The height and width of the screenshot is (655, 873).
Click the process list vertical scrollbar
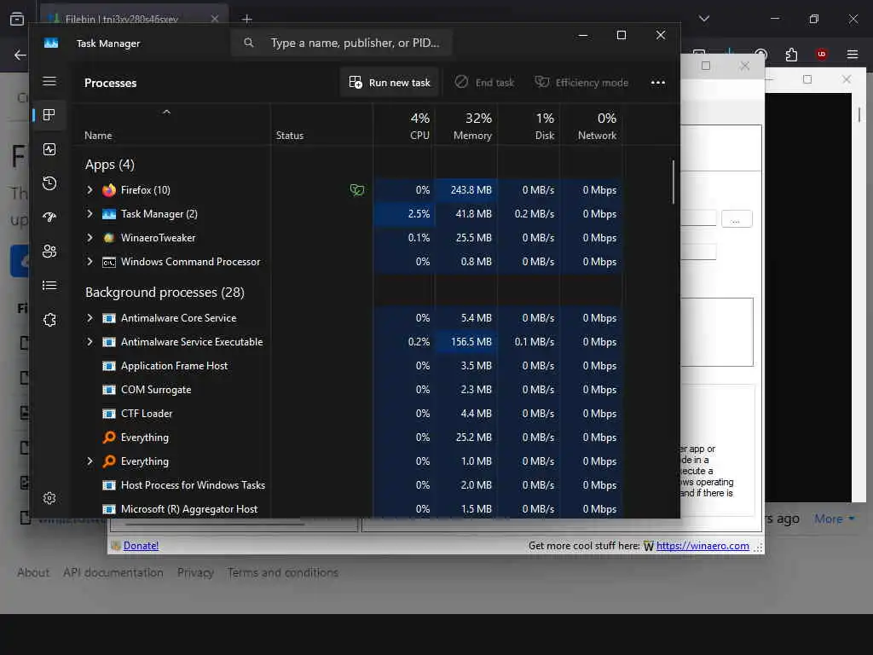coord(674,183)
